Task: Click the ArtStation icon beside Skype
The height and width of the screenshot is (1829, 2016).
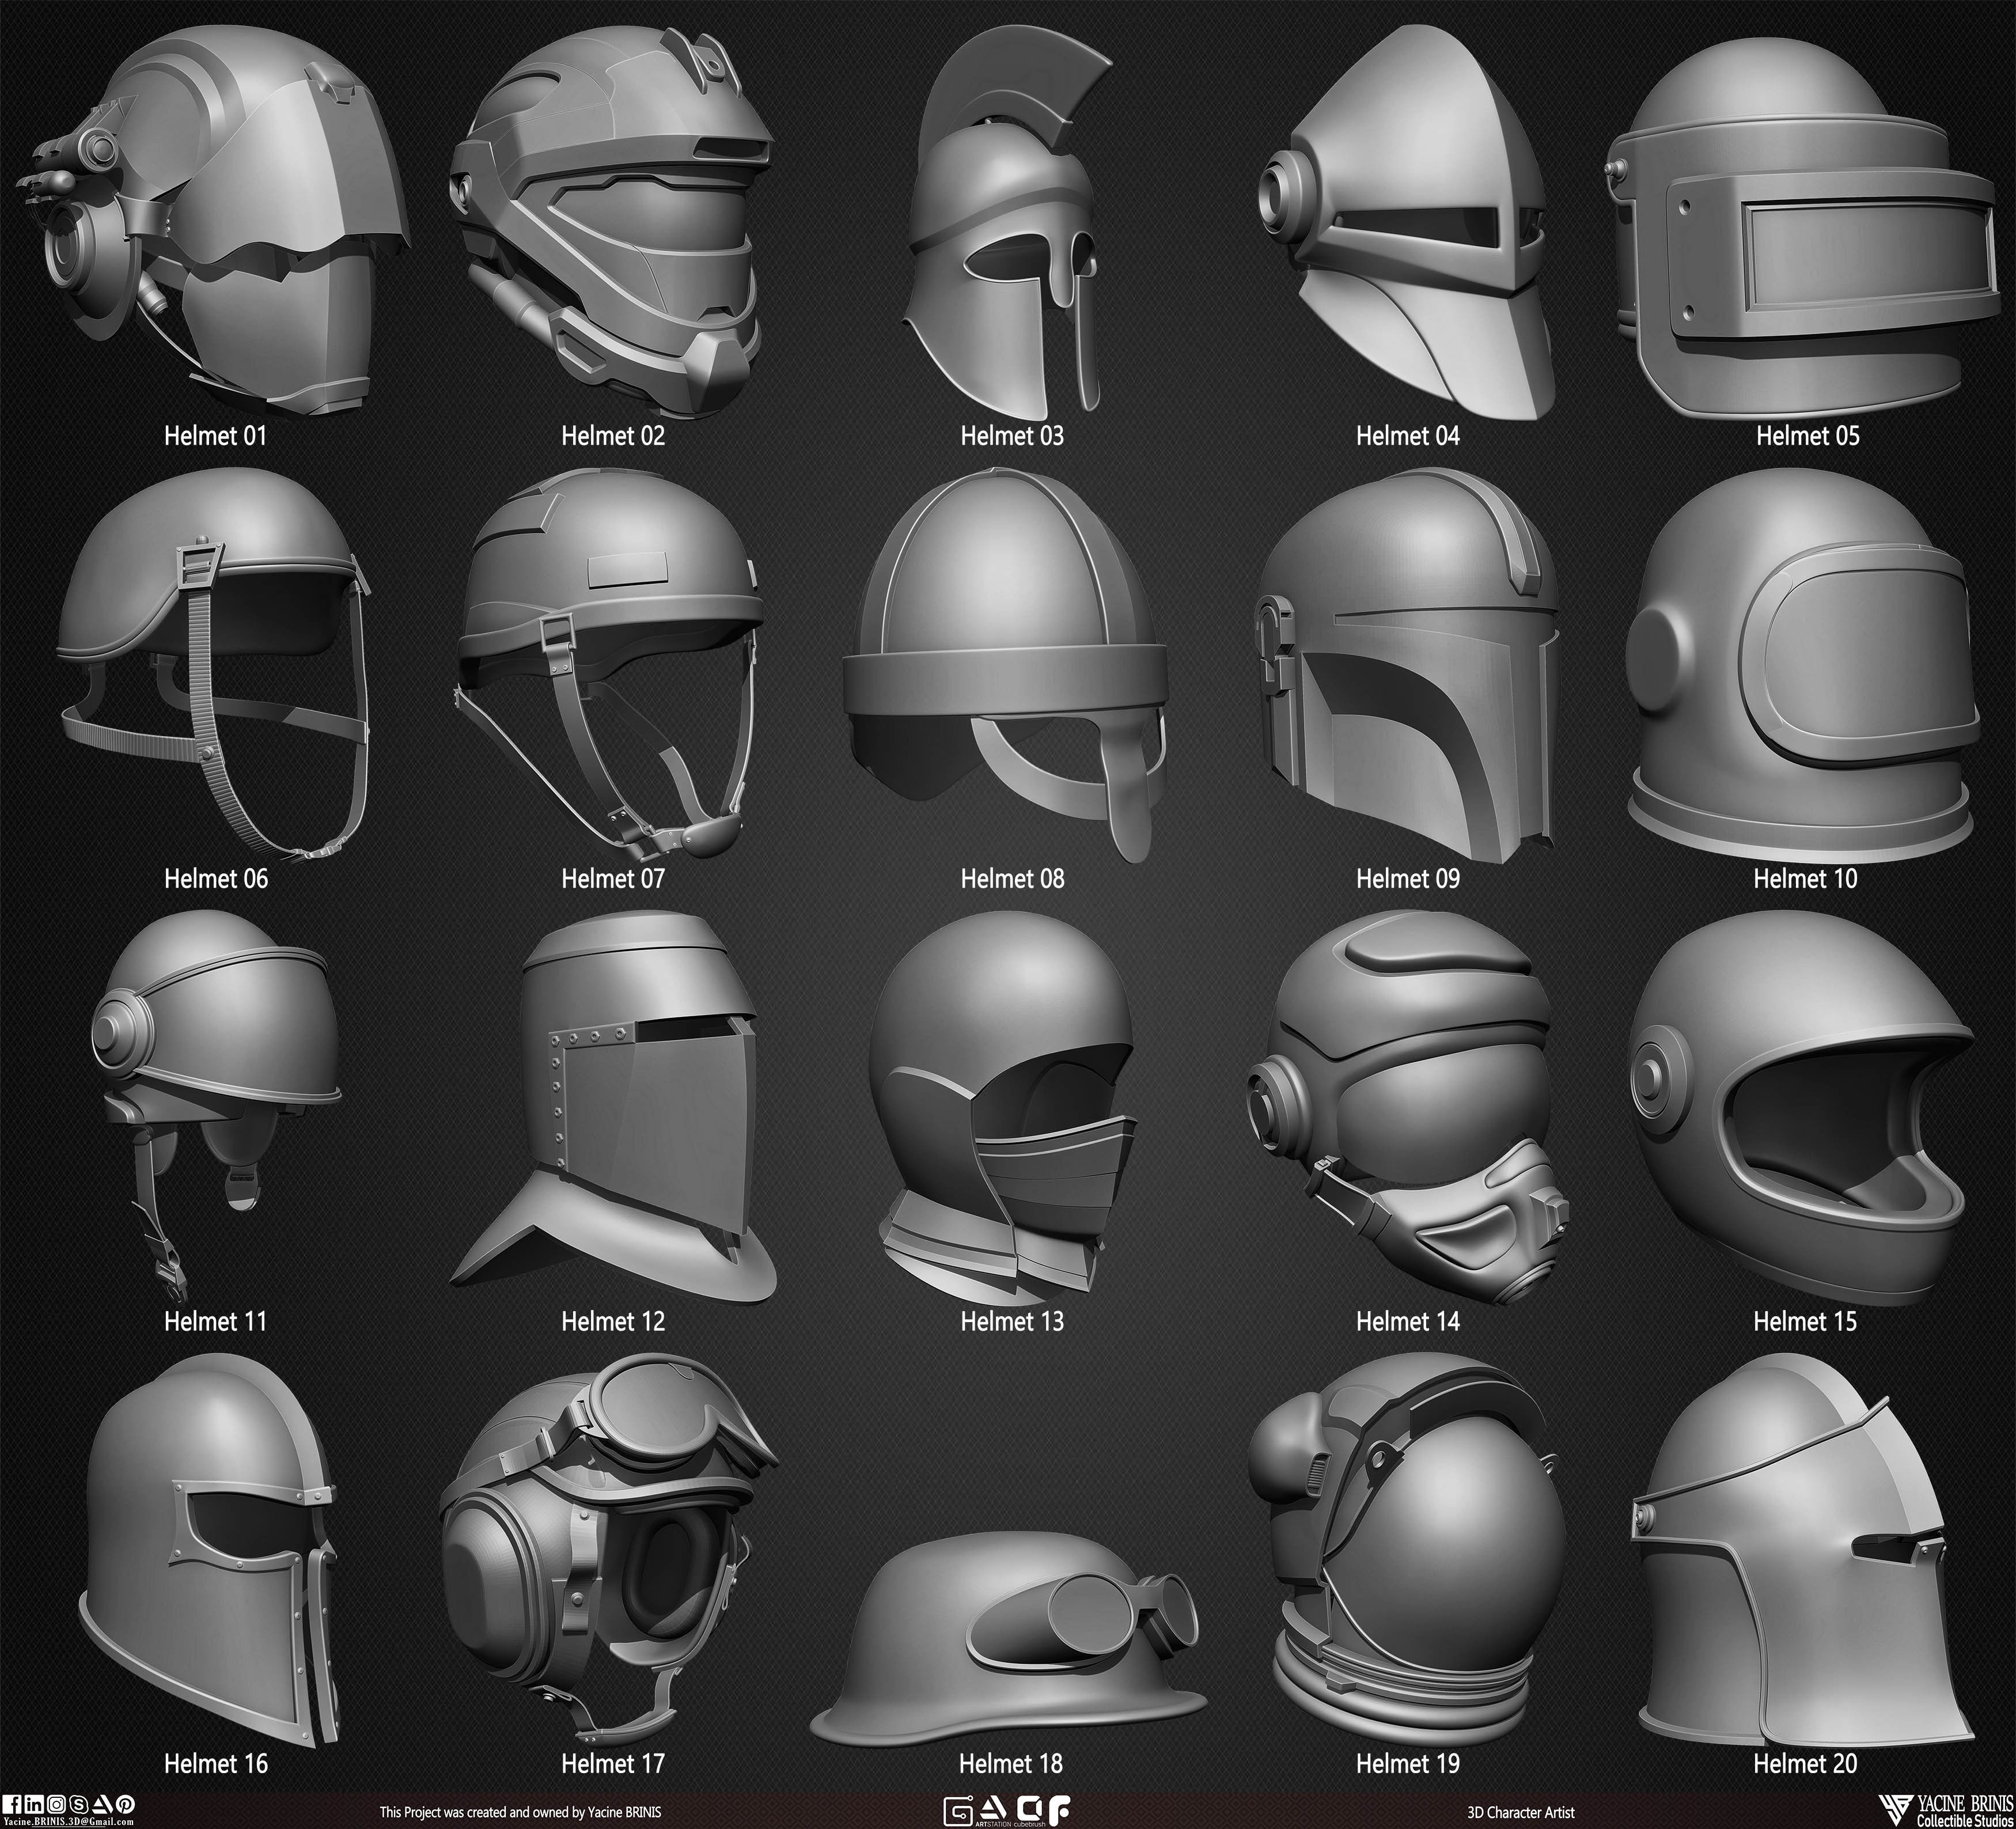Action: [102, 1804]
